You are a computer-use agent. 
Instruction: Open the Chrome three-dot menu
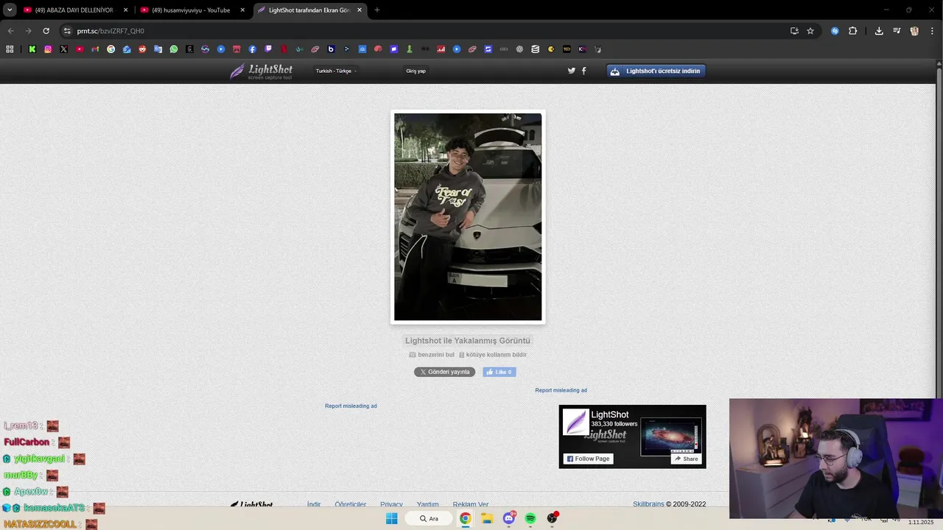933,31
